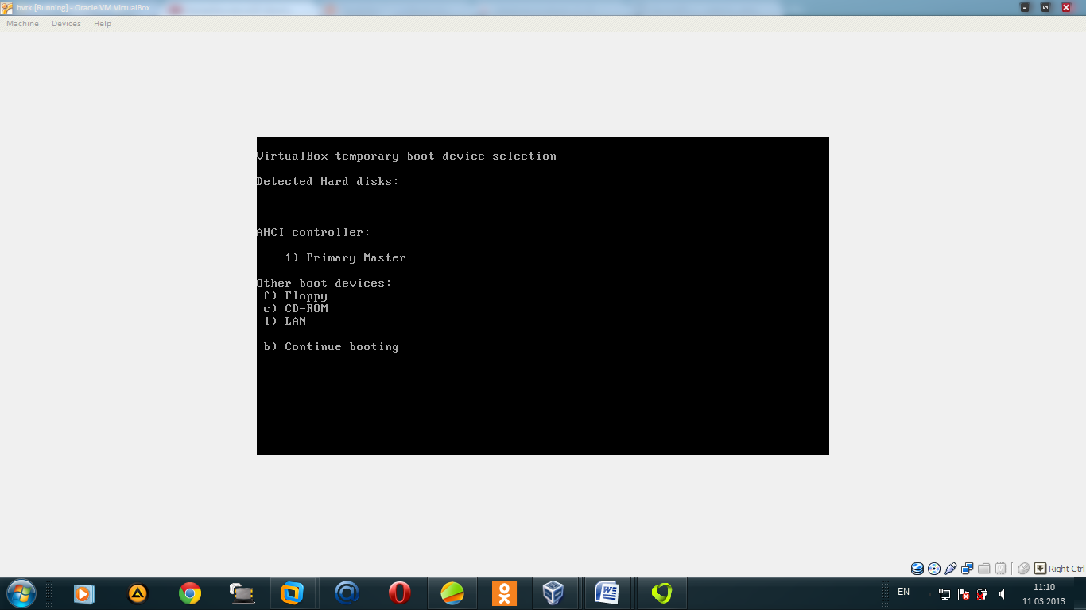The height and width of the screenshot is (610, 1086).
Task: Open the Machine menu
Action: tap(22, 24)
